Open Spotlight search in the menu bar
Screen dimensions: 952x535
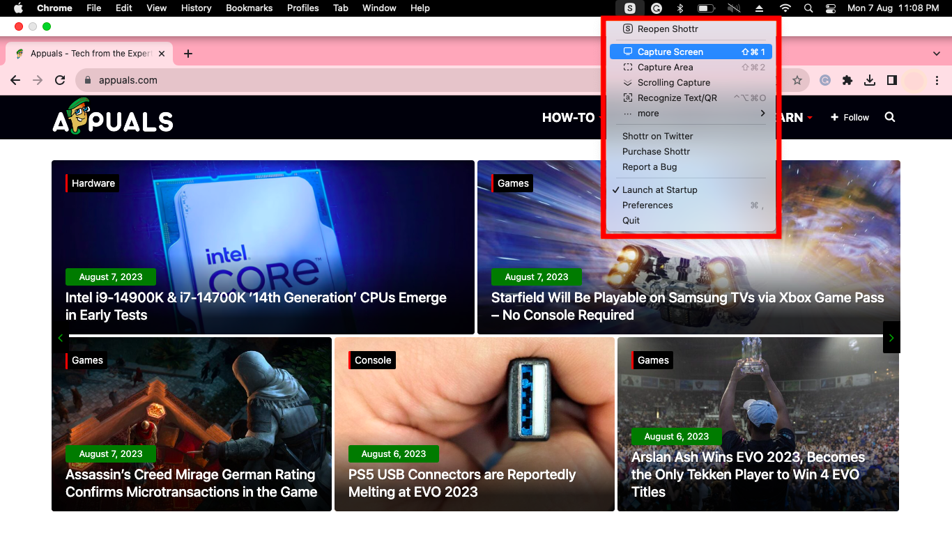point(808,8)
